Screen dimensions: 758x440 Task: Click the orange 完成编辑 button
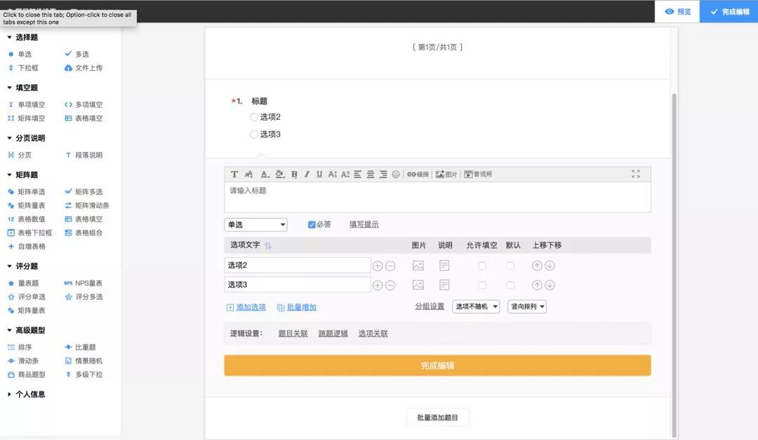coord(437,365)
